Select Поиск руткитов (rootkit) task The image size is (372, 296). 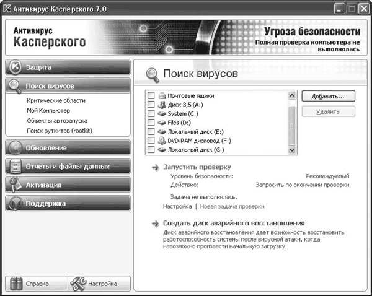[x=60, y=131]
